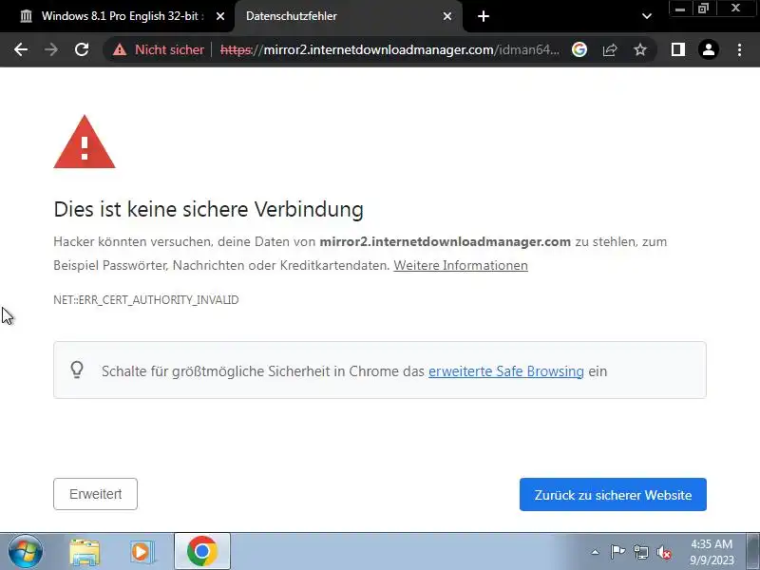Open the Windows Start menu
Image resolution: width=760 pixels, height=570 pixels.
pos(25,552)
